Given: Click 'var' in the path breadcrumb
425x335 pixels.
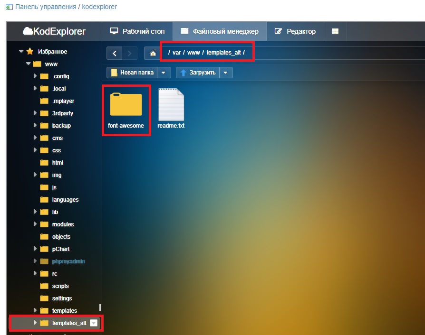Looking at the screenshot, I should click(176, 53).
